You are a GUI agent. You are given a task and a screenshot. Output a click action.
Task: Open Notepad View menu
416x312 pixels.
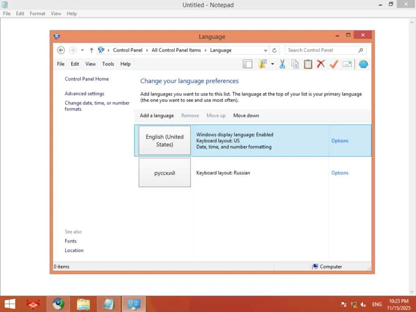(x=56, y=13)
